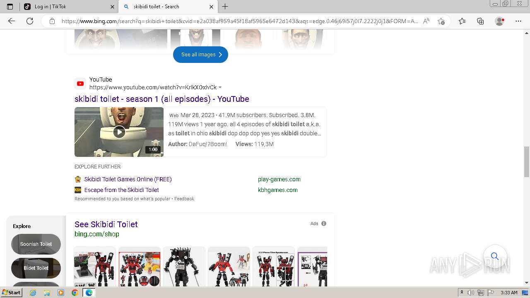Select the Microsoft Edge taskbar icon
The height and width of the screenshot is (298, 530).
(x=89, y=293)
